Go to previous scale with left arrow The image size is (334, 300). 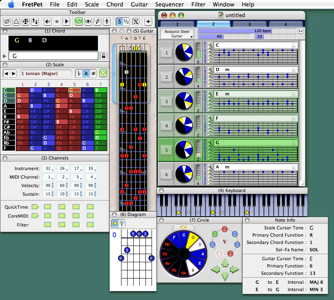pyautogui.click(x=6, y=73)
